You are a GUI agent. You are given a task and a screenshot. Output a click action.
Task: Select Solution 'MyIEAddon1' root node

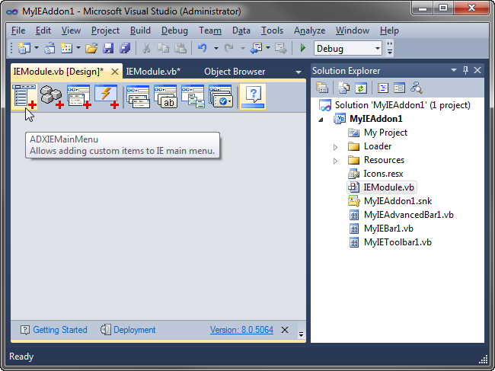[403, 105]
